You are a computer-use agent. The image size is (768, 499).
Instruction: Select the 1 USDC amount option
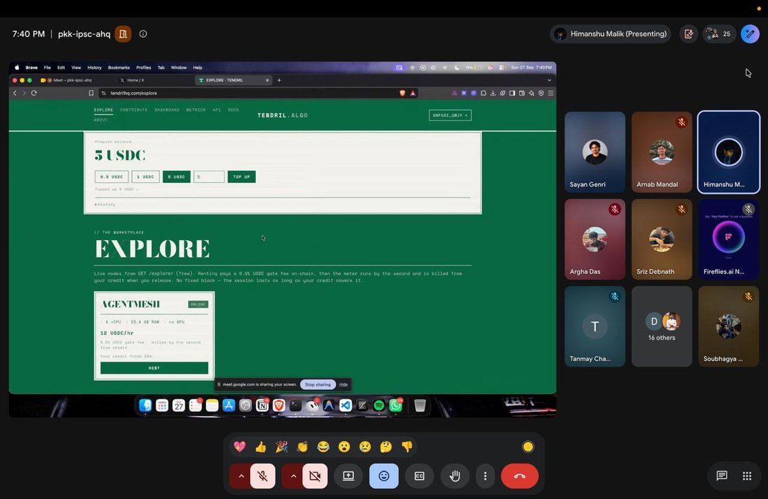(x=145, y=177)
